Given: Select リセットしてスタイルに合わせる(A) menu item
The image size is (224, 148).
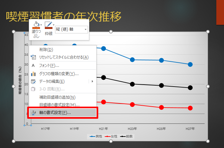Looking at the screenshot, I should [x=63, y=57].
